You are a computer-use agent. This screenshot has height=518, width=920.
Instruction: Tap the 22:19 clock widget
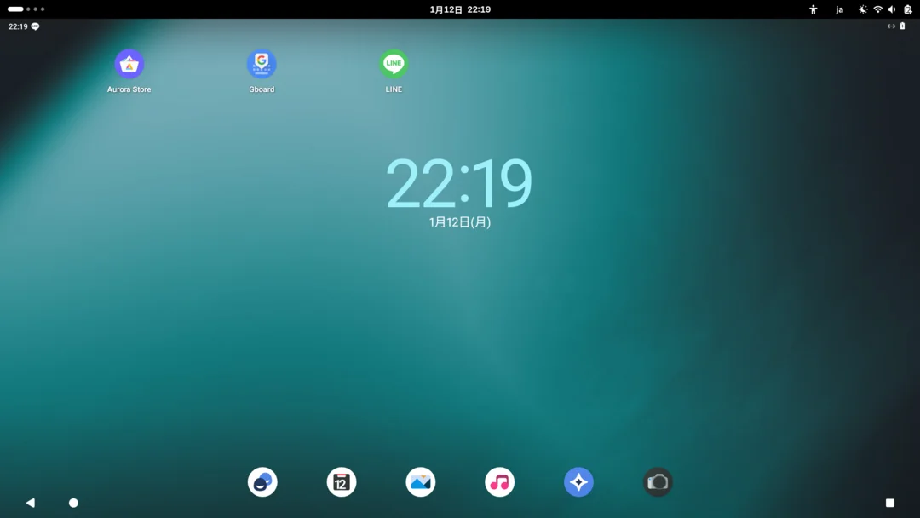click(x=459, y=183)
